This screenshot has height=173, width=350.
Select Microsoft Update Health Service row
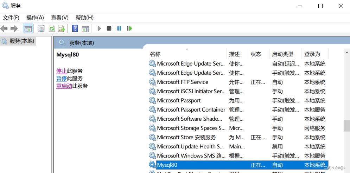pyautogui.click(x=238, y=146)
